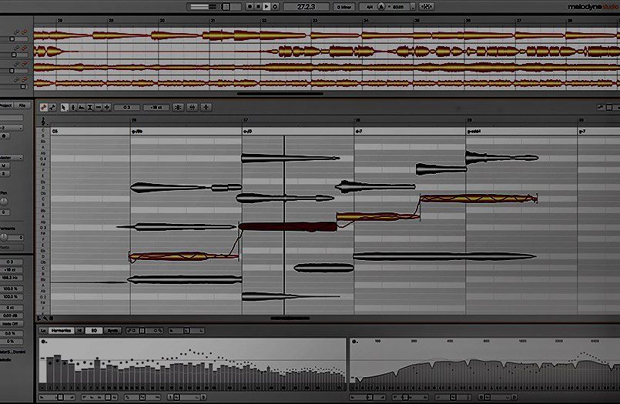Switch to the EQ tab
This screenshot has width=620, height=404.
[x=95, y=330]
